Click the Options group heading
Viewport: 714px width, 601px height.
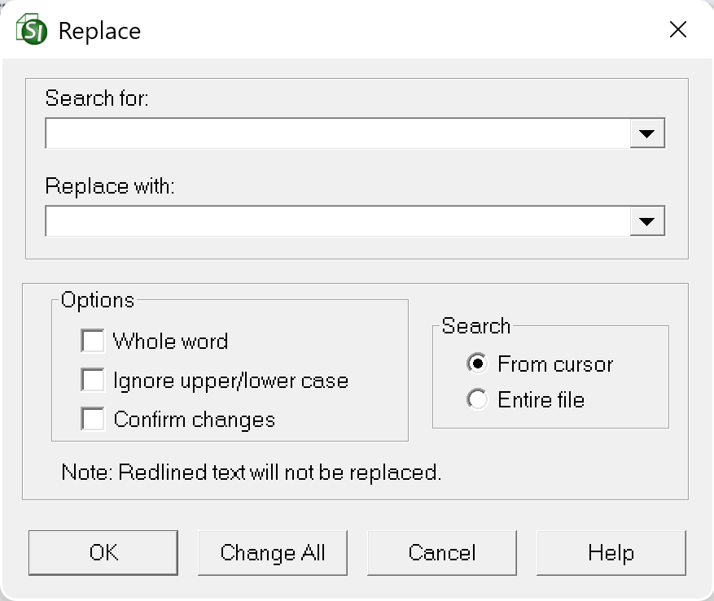pyautogui.click(x=98, y=300)
